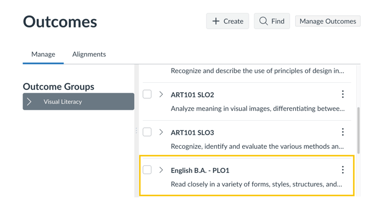Open kebab menu for ART101 SLO3
The width and height of the screenshot is (377, 203).
tap(342, 132)
